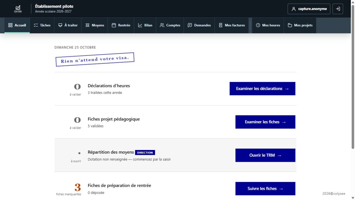
Task: Click the clock icon beside Mes heures
Action: tap(258, 25)
